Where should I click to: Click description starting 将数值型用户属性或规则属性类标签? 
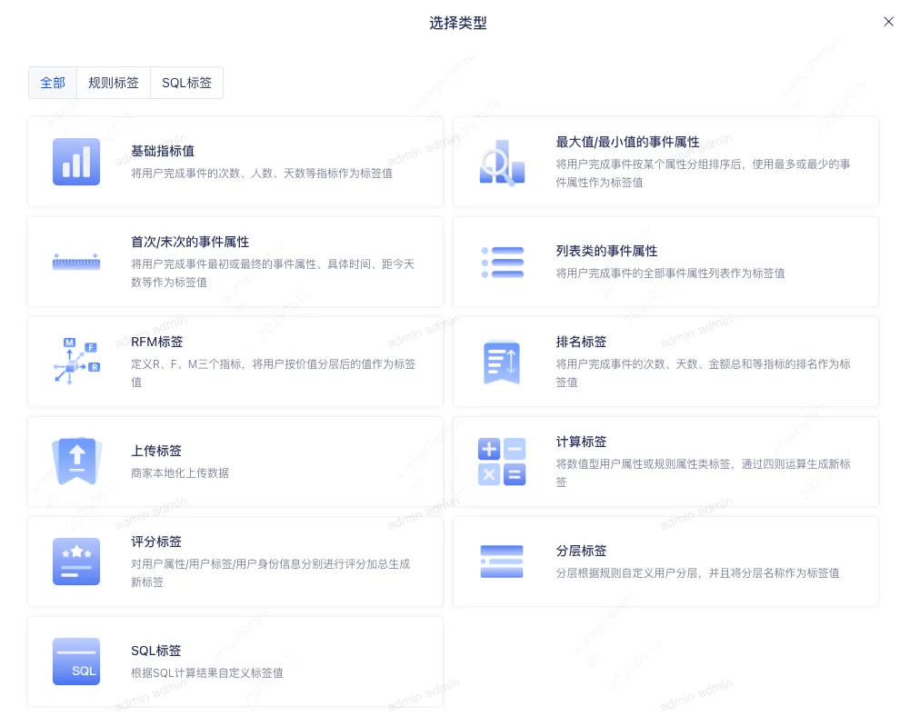pos(704,472)
